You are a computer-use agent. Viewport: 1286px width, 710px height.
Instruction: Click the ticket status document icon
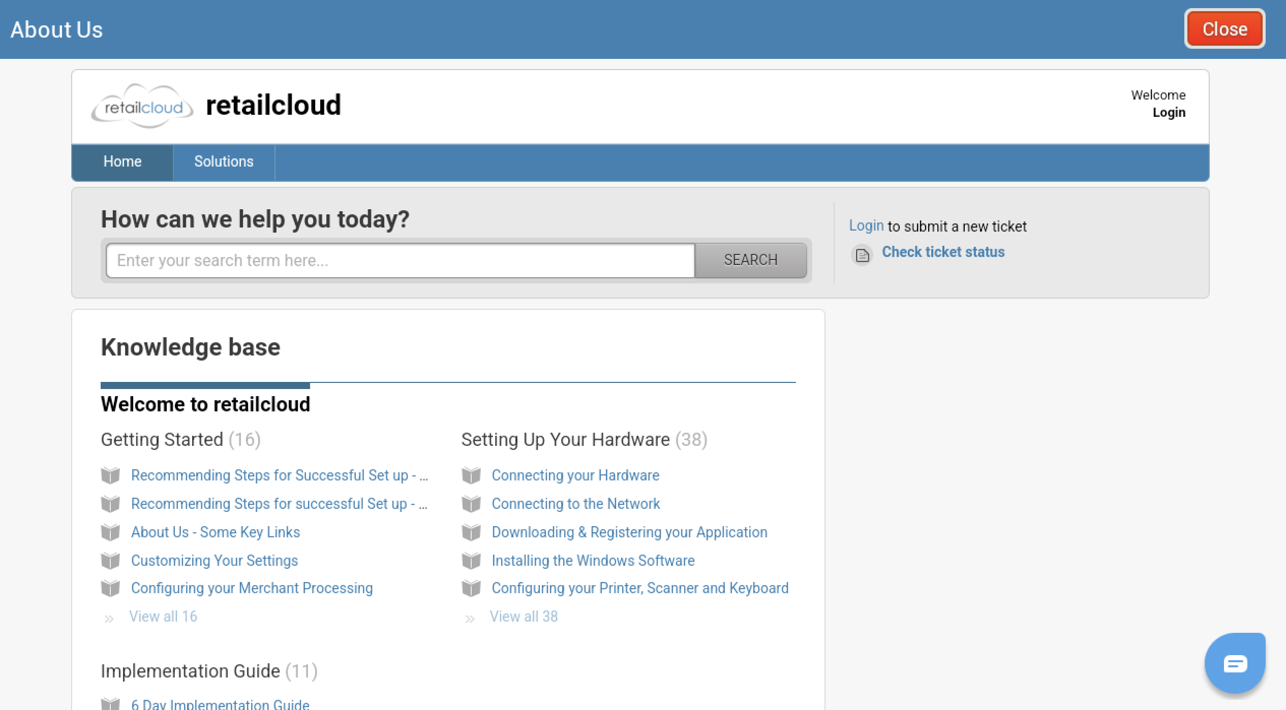862,254
